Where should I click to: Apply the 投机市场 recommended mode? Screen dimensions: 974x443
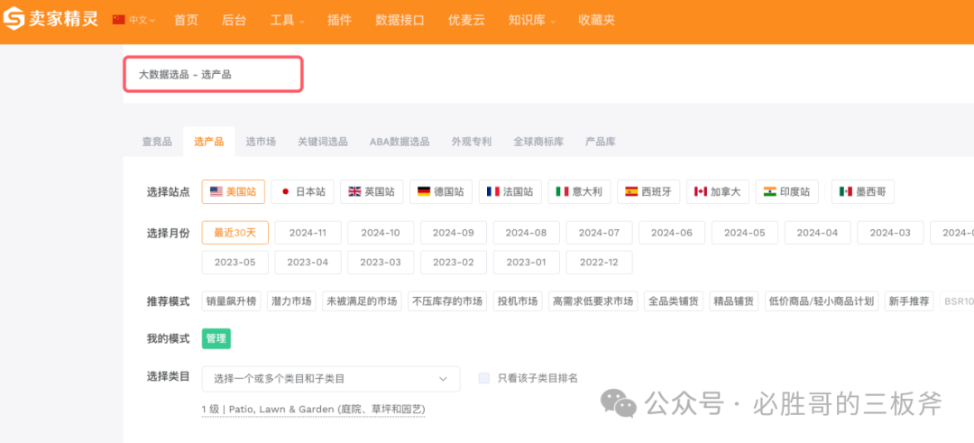(x=518, y=301)
